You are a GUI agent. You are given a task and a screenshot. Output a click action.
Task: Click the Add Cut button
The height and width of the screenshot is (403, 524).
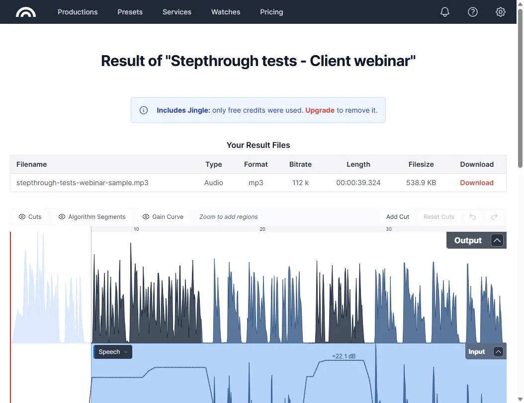coord(397,217)
